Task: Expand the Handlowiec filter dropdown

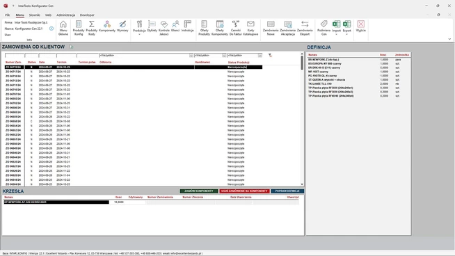Action: pos(224,55)
